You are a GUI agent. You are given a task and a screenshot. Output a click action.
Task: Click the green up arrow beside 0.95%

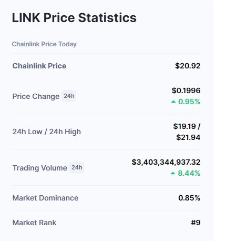click(x=173, y=102)
